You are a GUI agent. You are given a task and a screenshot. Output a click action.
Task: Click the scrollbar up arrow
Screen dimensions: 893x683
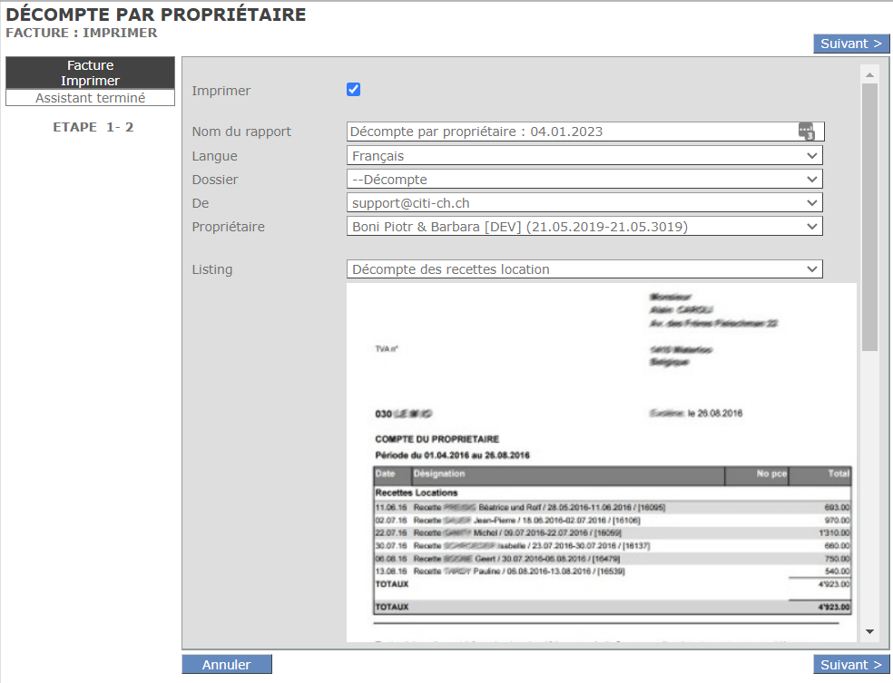(x=869, y=75)
